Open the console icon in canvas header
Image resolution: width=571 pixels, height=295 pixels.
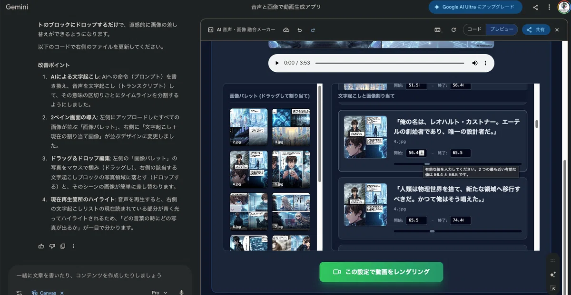pyautogui.click(x=437, y=29)
